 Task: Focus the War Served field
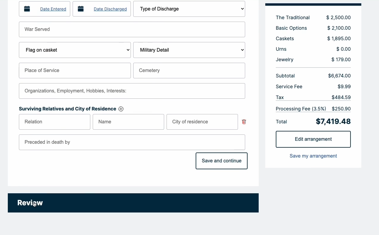(x=132, y=29)
